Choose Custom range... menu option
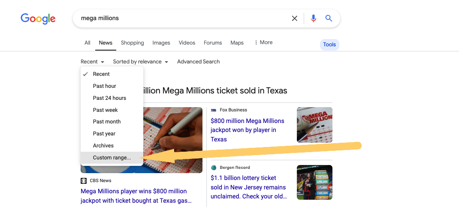This screenshot has height=207, width=459. click(112, 158)
